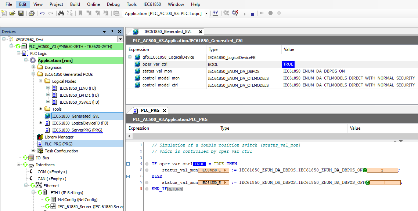Expand the gfbIEC61850_LogicalDevice row

point(130,57)
